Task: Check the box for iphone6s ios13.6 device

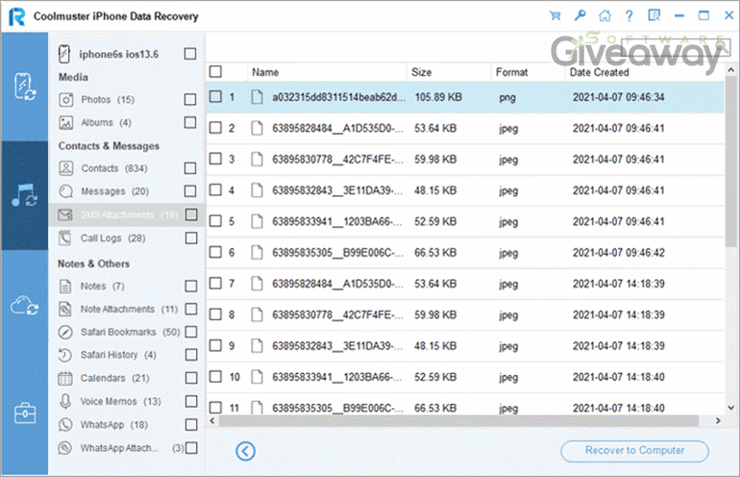Action: (x=190, y=54)
